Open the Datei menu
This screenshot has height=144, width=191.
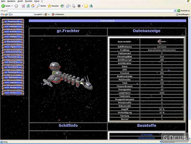3,1
